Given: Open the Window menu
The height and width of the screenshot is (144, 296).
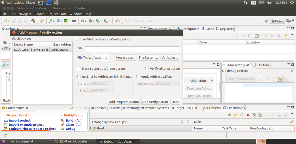Looking at the screenshot, I should pyautogui.click(x=76, y=14).
